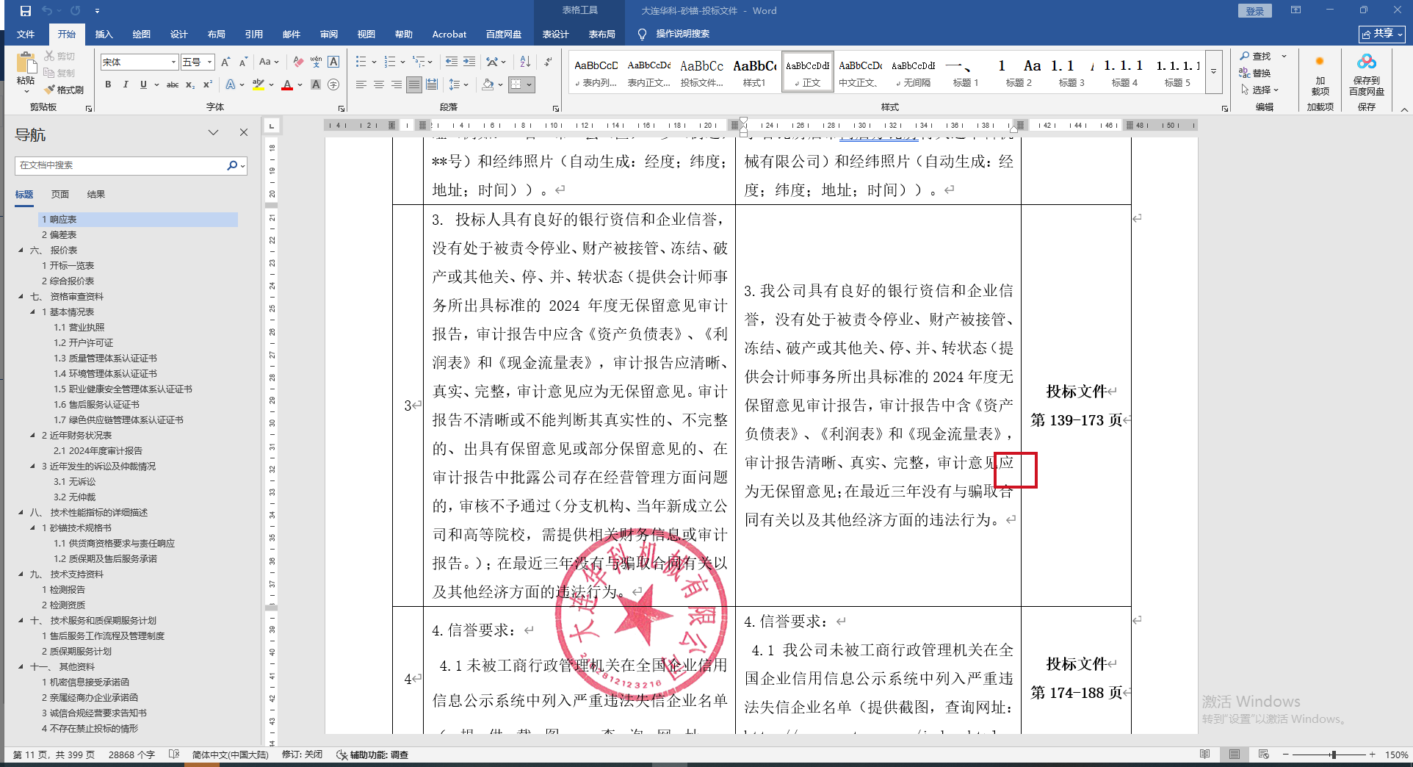
Task: Open the 文件 menu
Action: pos(26,34)
